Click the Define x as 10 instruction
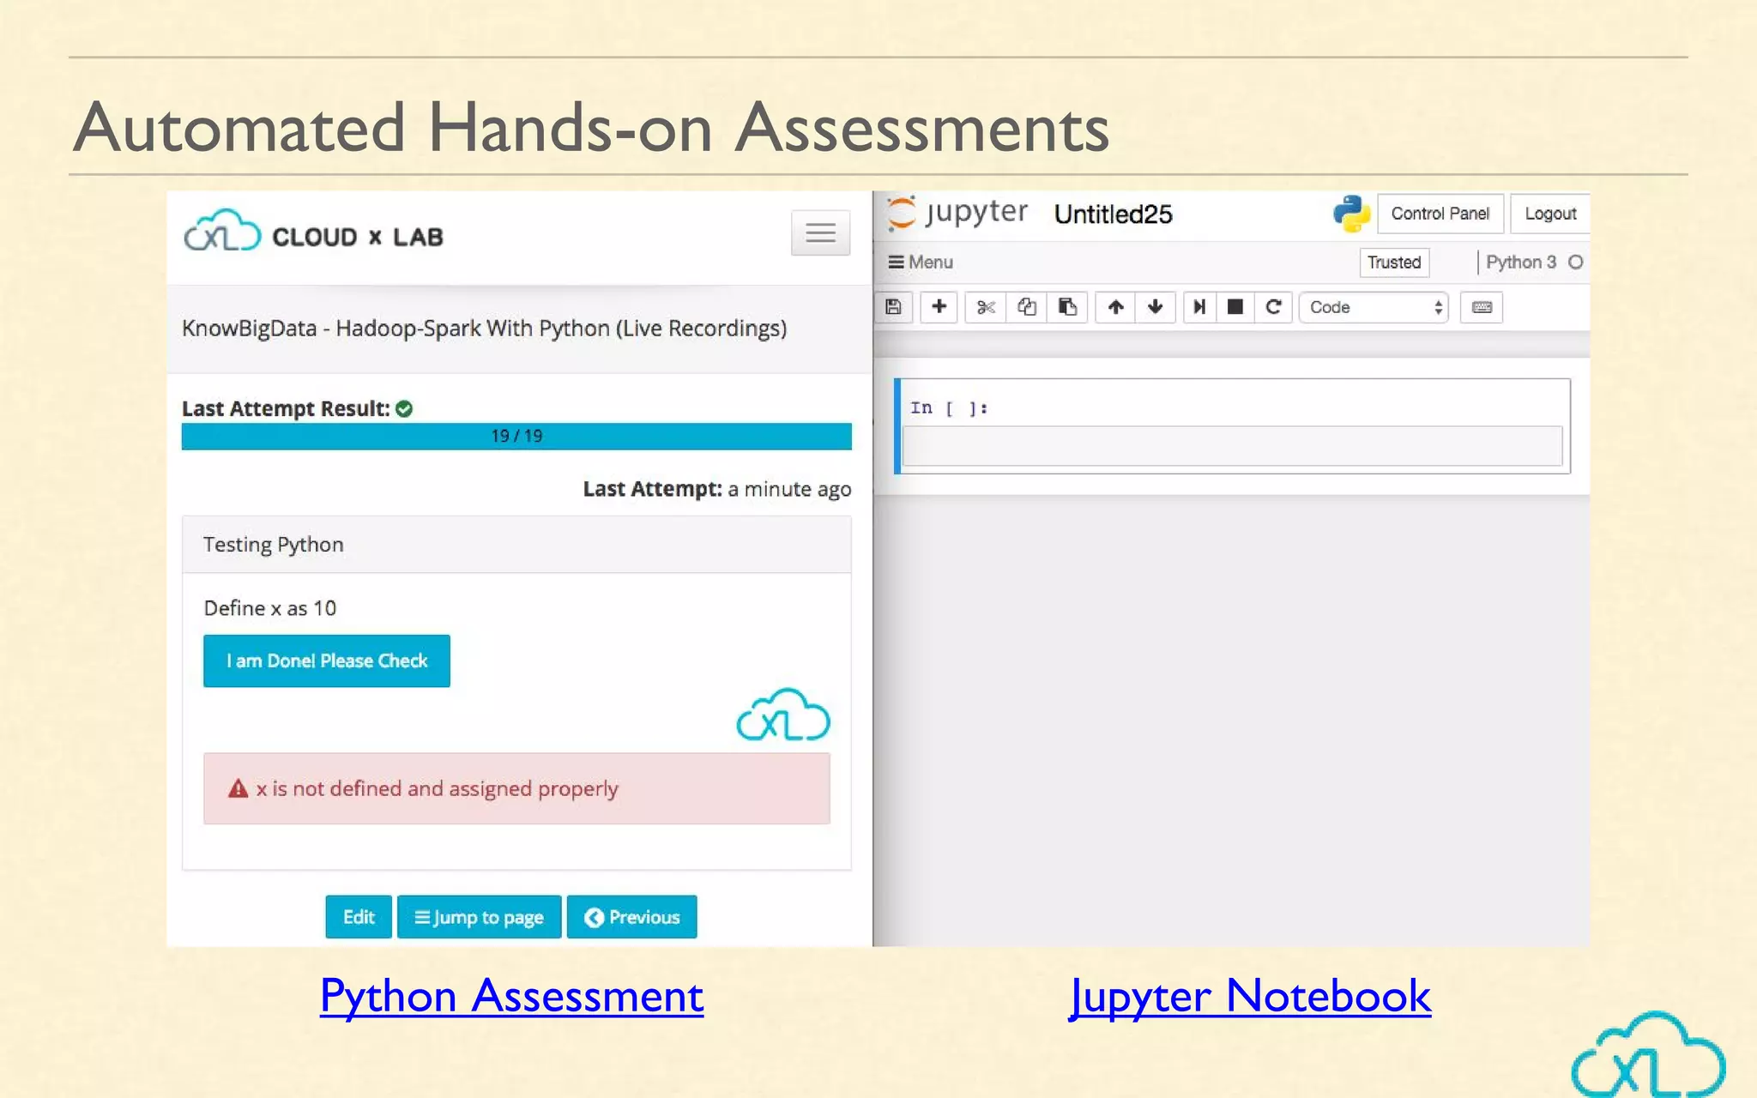 pos(270,608)
